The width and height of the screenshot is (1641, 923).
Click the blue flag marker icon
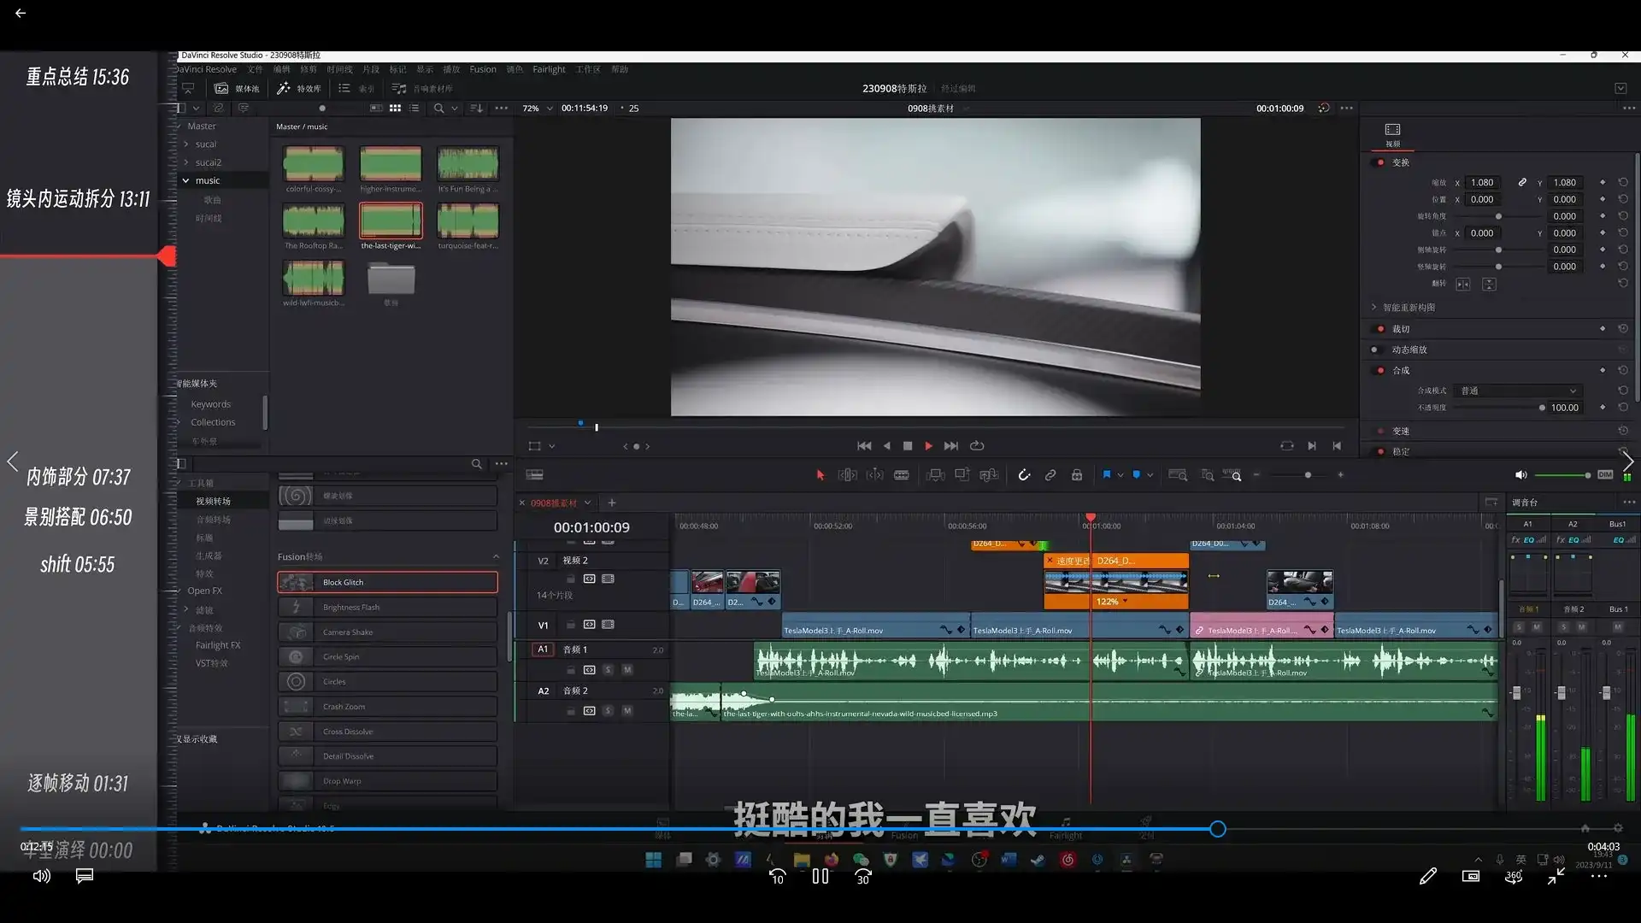pos(1107,475)
